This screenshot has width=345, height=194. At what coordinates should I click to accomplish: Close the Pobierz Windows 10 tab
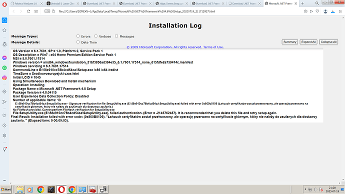[x=41, y=3]
